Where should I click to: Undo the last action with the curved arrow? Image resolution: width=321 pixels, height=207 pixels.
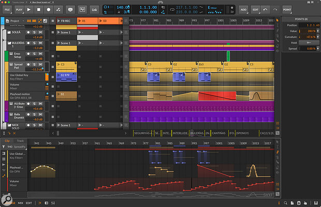pos(265,10)
